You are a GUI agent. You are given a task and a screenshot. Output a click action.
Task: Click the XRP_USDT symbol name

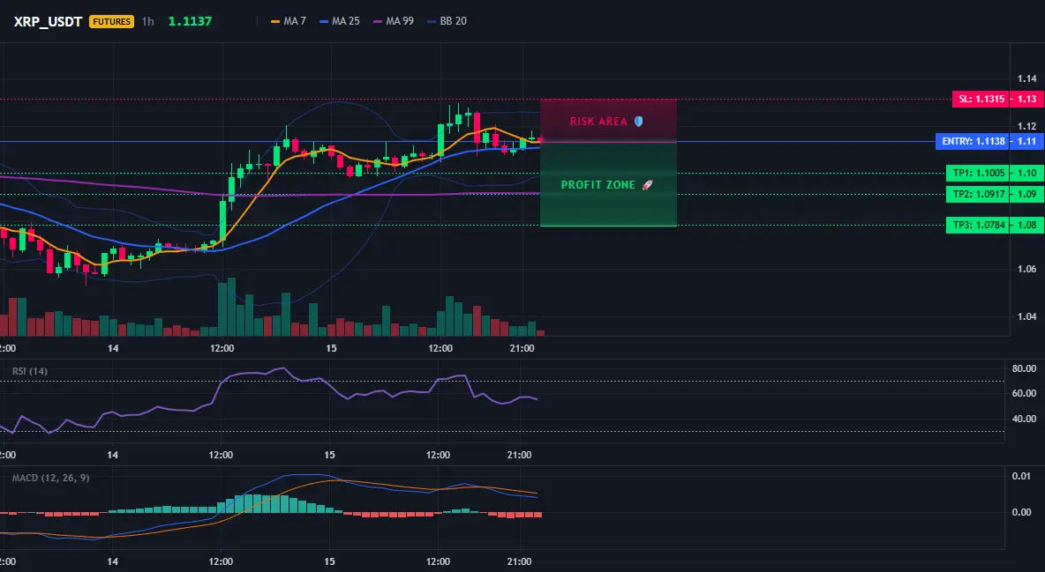click(x=48, y=21)
